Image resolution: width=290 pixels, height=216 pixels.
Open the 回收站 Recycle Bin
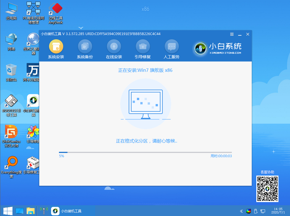pyautogui.click(x=11, y=72)
